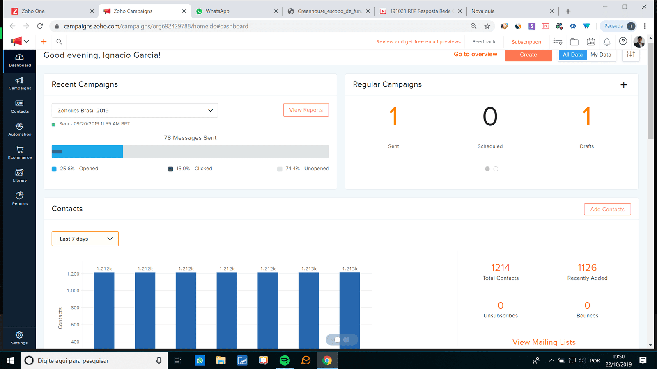657x369 pixels.
Task: Expand the Zoholics Brasil 2019 campaign dropdown
Action: point(135,110)
